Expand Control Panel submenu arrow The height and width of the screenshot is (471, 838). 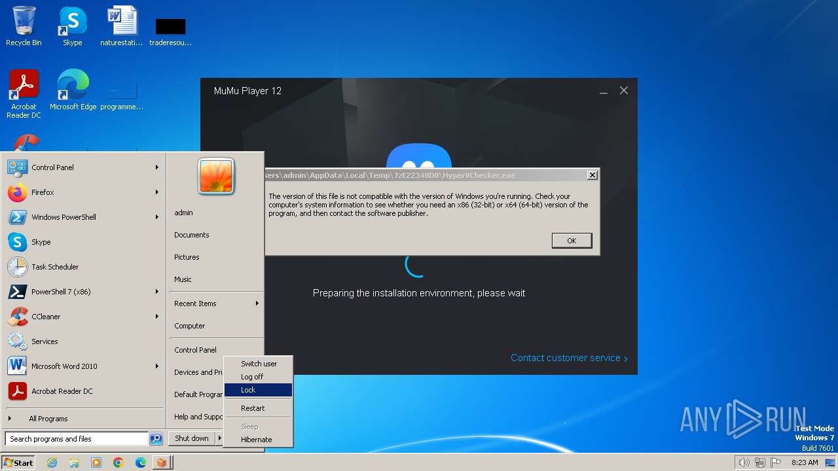pyautogui.click(x=157, y=167)
